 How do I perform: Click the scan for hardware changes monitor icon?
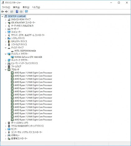26,12
